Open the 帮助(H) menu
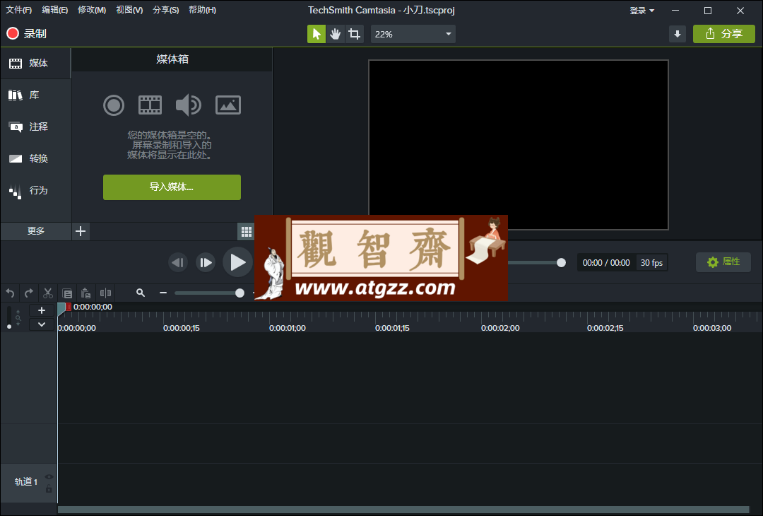This screenshot has height=516, width=763. 203,10
